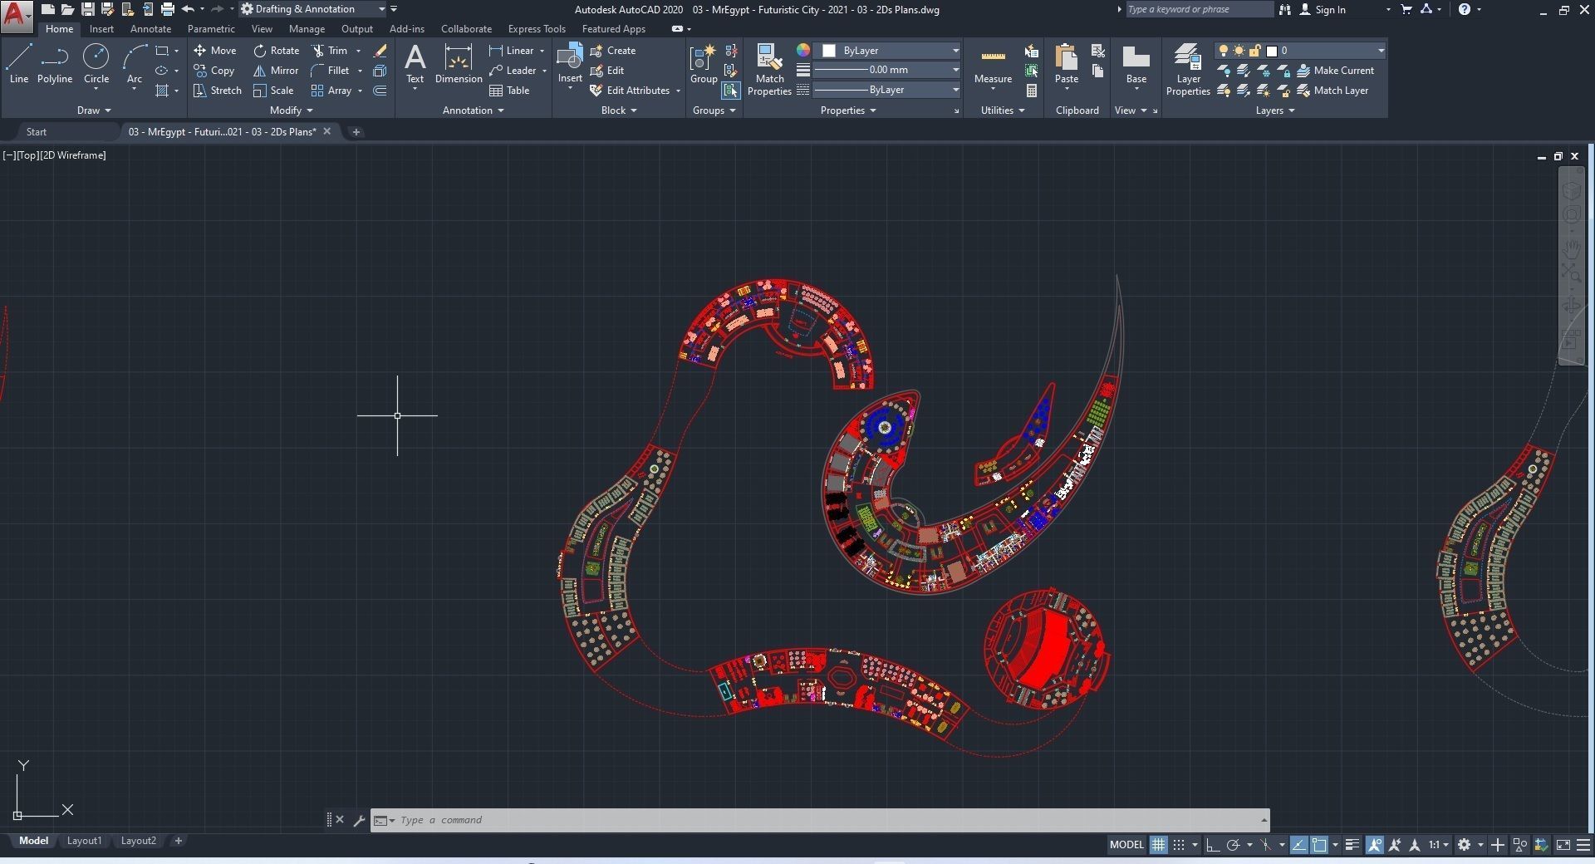Click Make Current layer button
The width and height of the screenshot is (1595, 864).
tap(1335, 71)
